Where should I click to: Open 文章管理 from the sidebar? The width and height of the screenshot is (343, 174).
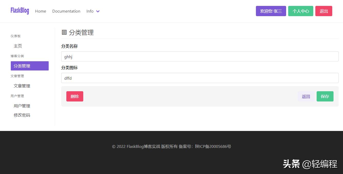pos(22,86)
